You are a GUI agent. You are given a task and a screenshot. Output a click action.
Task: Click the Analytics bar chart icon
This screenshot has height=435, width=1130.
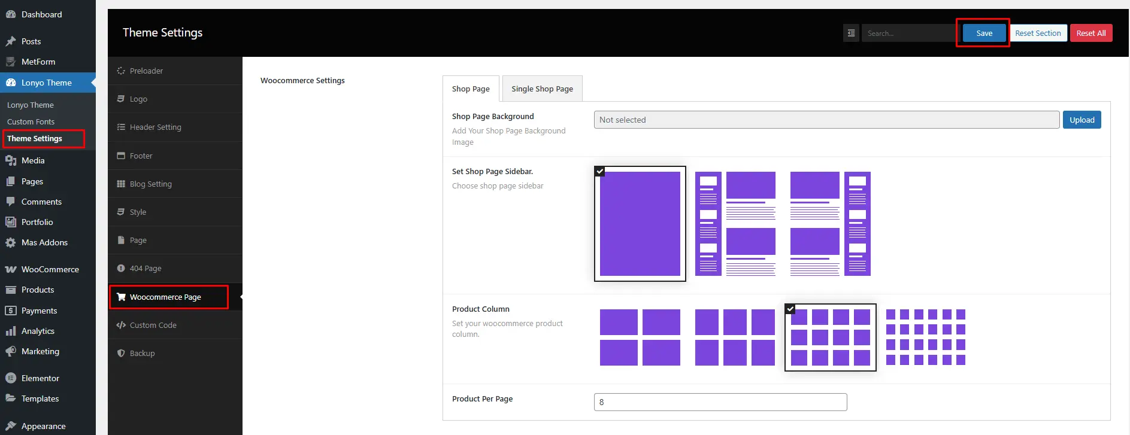(10, 331)
